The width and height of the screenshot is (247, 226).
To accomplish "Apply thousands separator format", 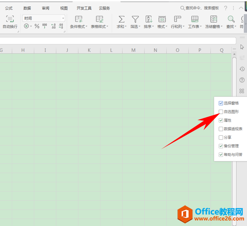I will tap(45, 26).
